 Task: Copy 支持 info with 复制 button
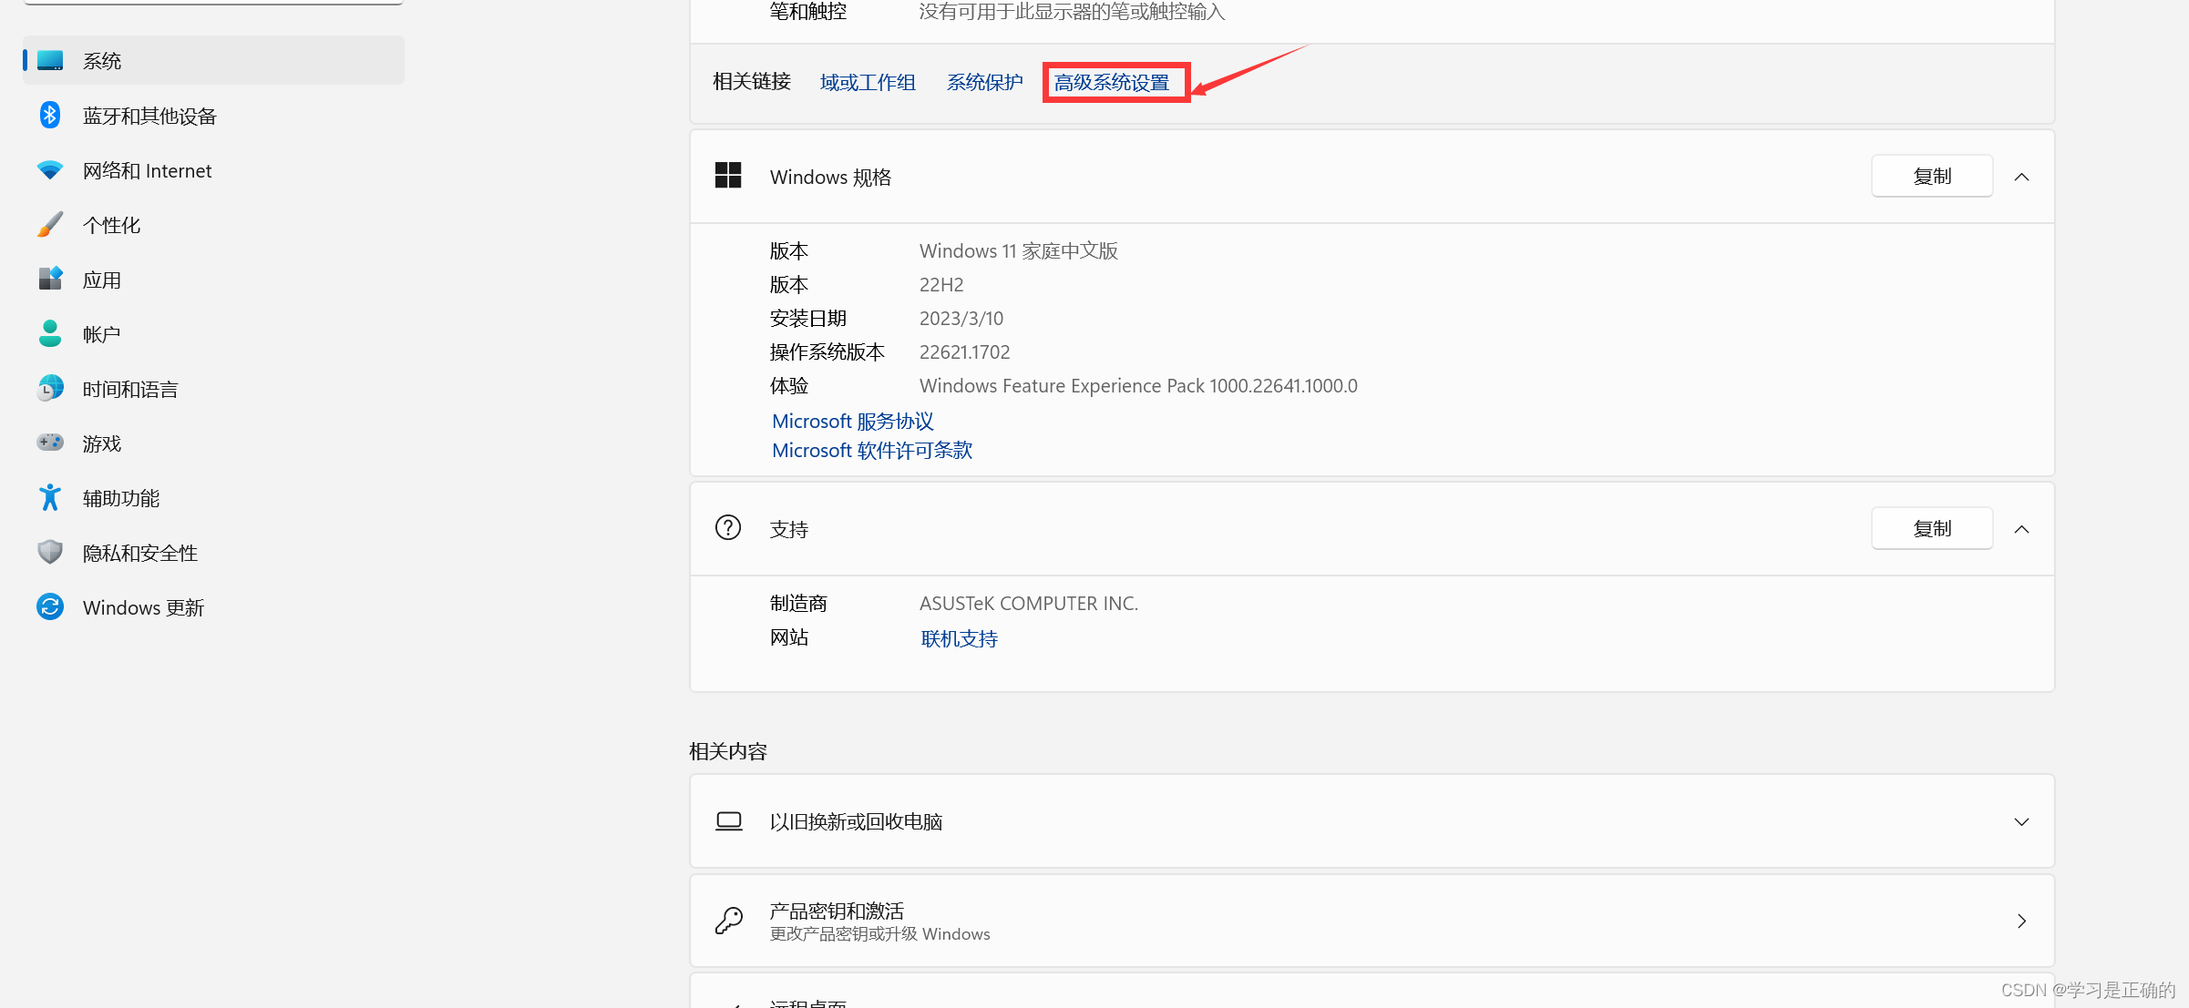tap(1932, 528)
